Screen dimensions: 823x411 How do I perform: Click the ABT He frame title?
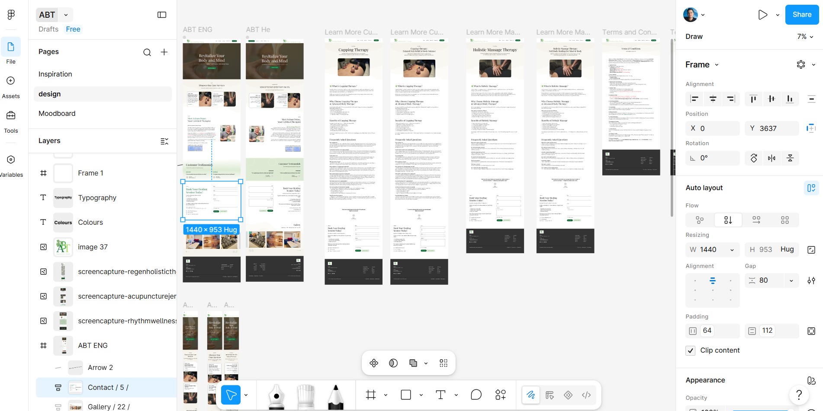click(x=258, y=30)
